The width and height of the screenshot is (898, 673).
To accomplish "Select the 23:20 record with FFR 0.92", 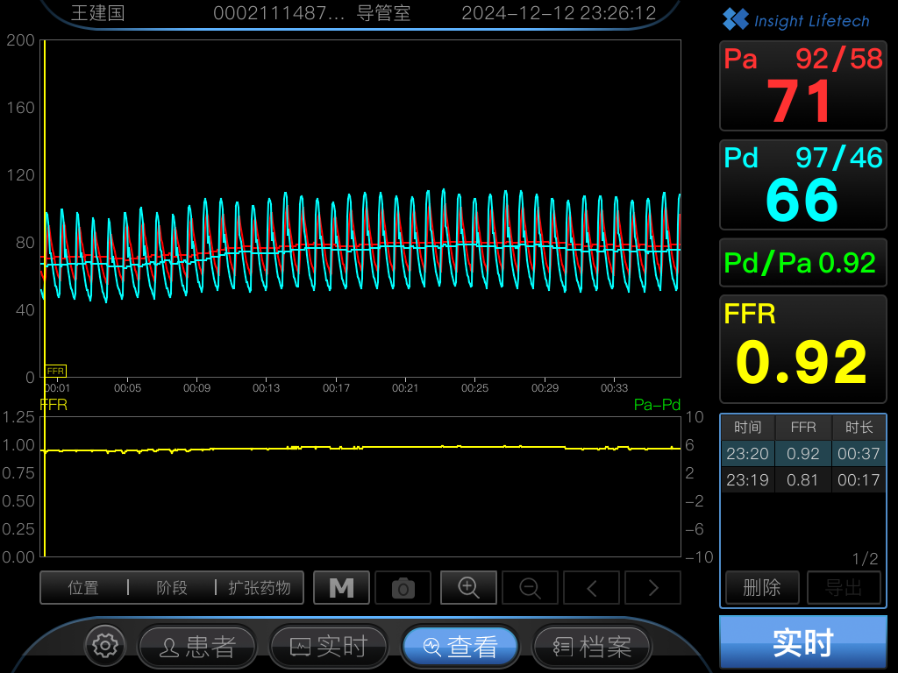I will pyautogui.click(x=803, y=453).
